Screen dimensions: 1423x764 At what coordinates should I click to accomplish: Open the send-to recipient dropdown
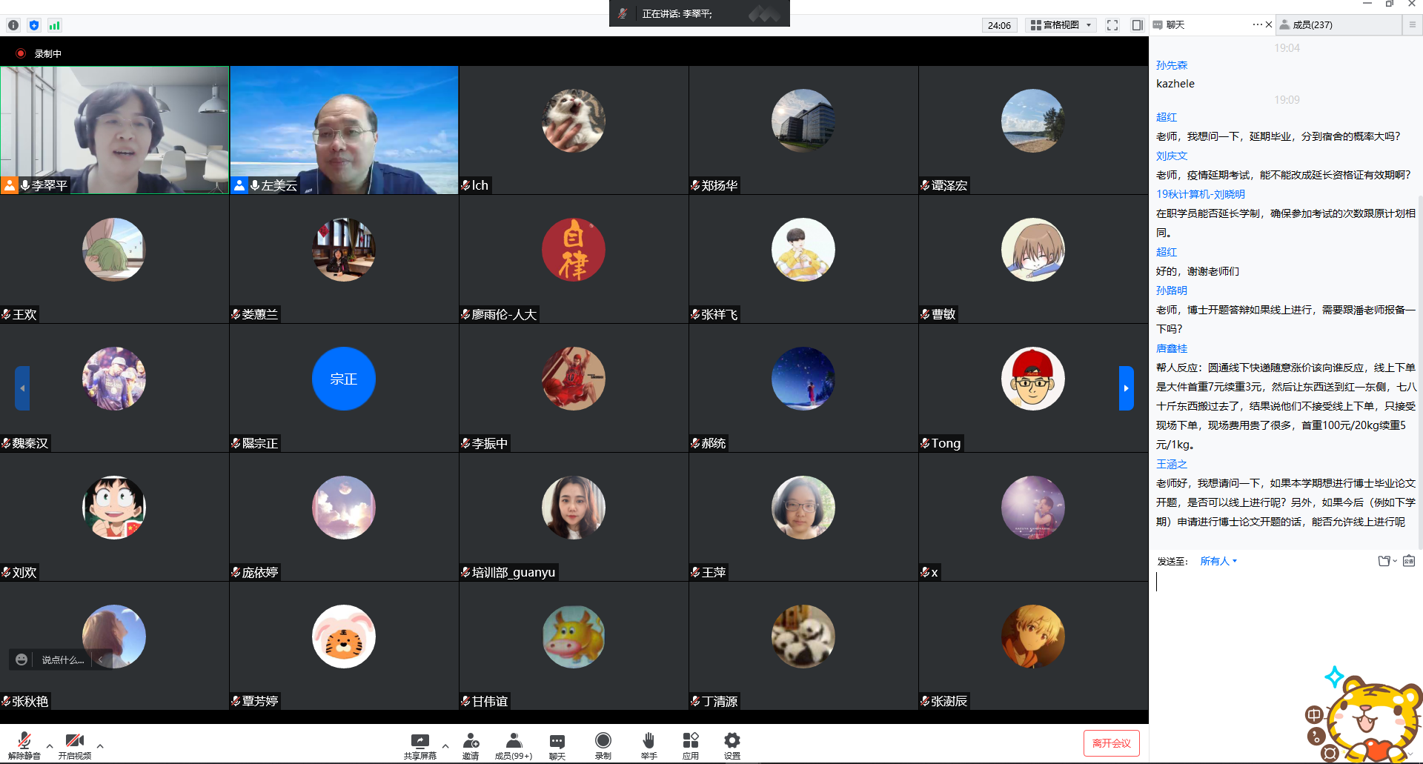[x=1218, y=561]
